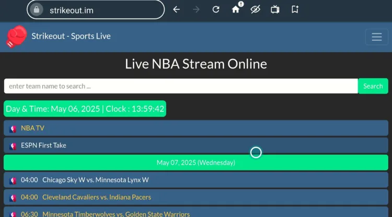The width and height of the screenshot is (392, 217).
Task: Open the hamburger navigation menu
Action: (377, 37)
